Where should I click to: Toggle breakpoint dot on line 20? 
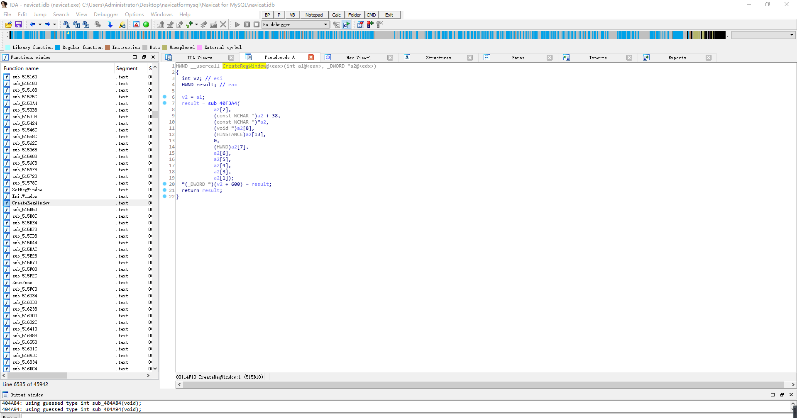pos(165,184)
